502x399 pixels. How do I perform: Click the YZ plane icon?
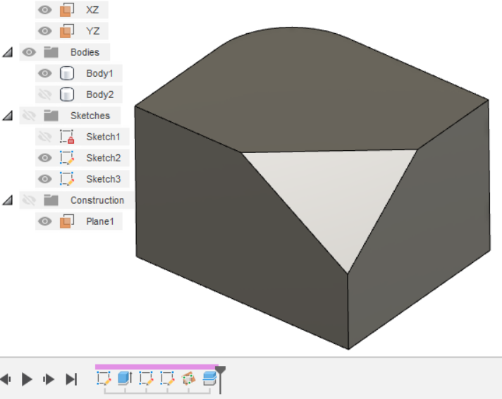[x=67, y=31]
